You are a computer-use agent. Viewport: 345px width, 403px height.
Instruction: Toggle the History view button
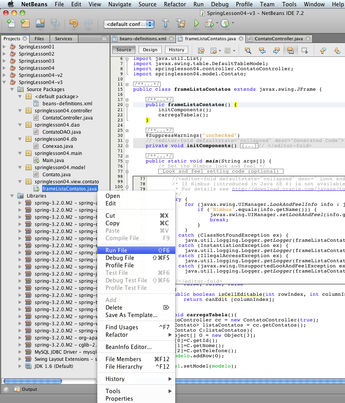click(x=176, y=50)
